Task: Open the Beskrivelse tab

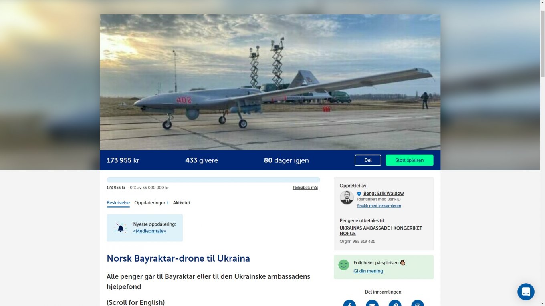Action: click(x=118, y=203)
